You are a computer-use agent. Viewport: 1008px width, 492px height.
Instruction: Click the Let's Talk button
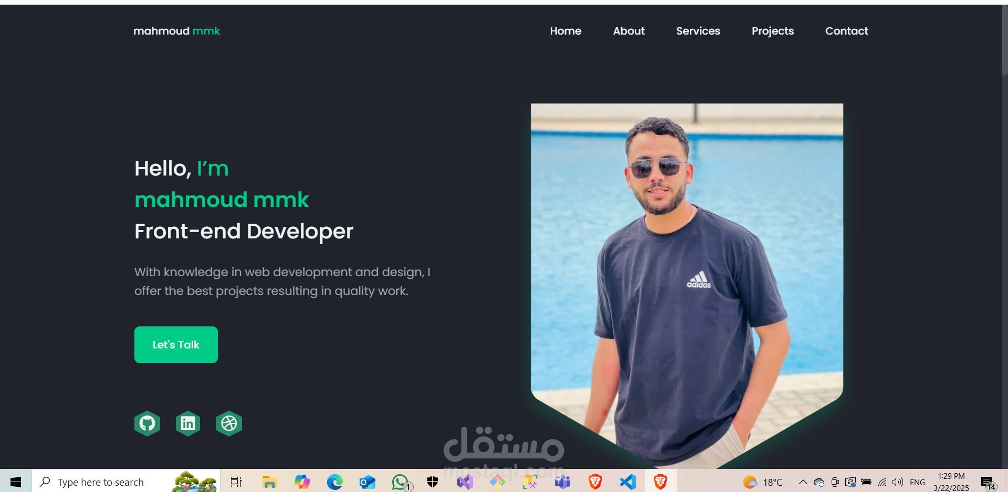pyautogui.click(x=176, y=345)
